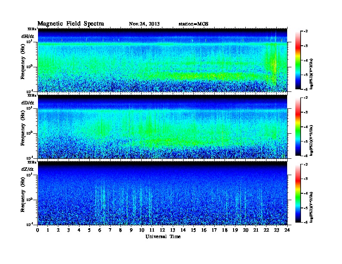The image size is (342, 264).
Task: Click hour 22 on the time axis
Action: point(266,230)
